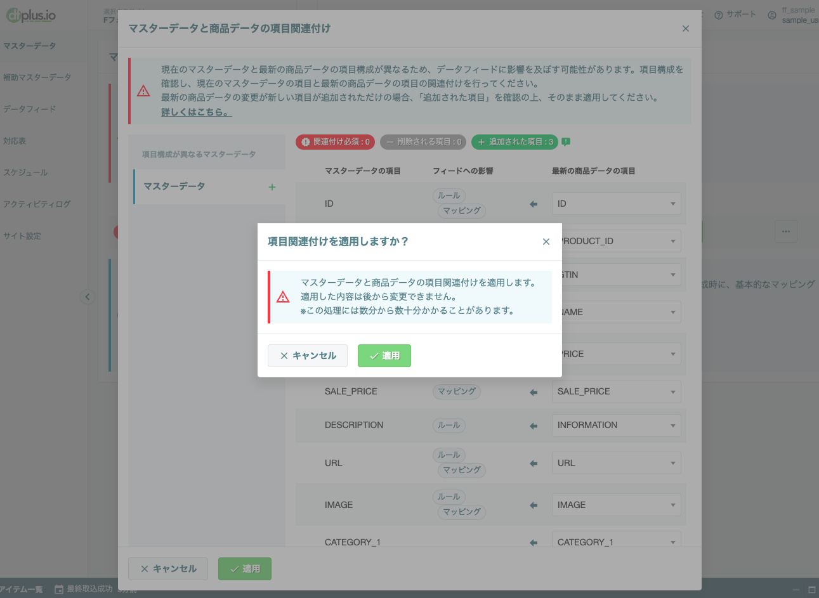
Task: Click the bottom green 適用 button of the modal
Action: pos(245,569)
